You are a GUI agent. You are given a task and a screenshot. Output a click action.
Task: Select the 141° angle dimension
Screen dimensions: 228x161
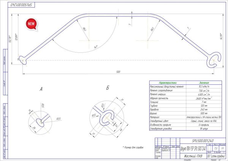coord(95,47)
